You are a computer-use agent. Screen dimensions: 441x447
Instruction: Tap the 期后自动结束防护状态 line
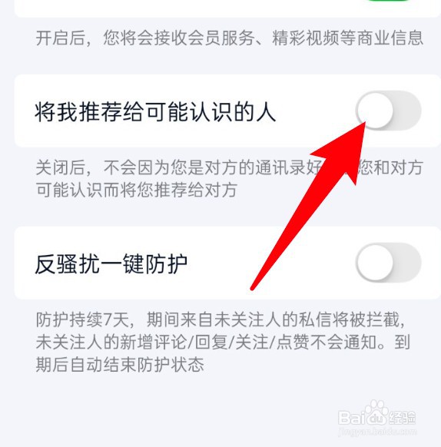120,364
